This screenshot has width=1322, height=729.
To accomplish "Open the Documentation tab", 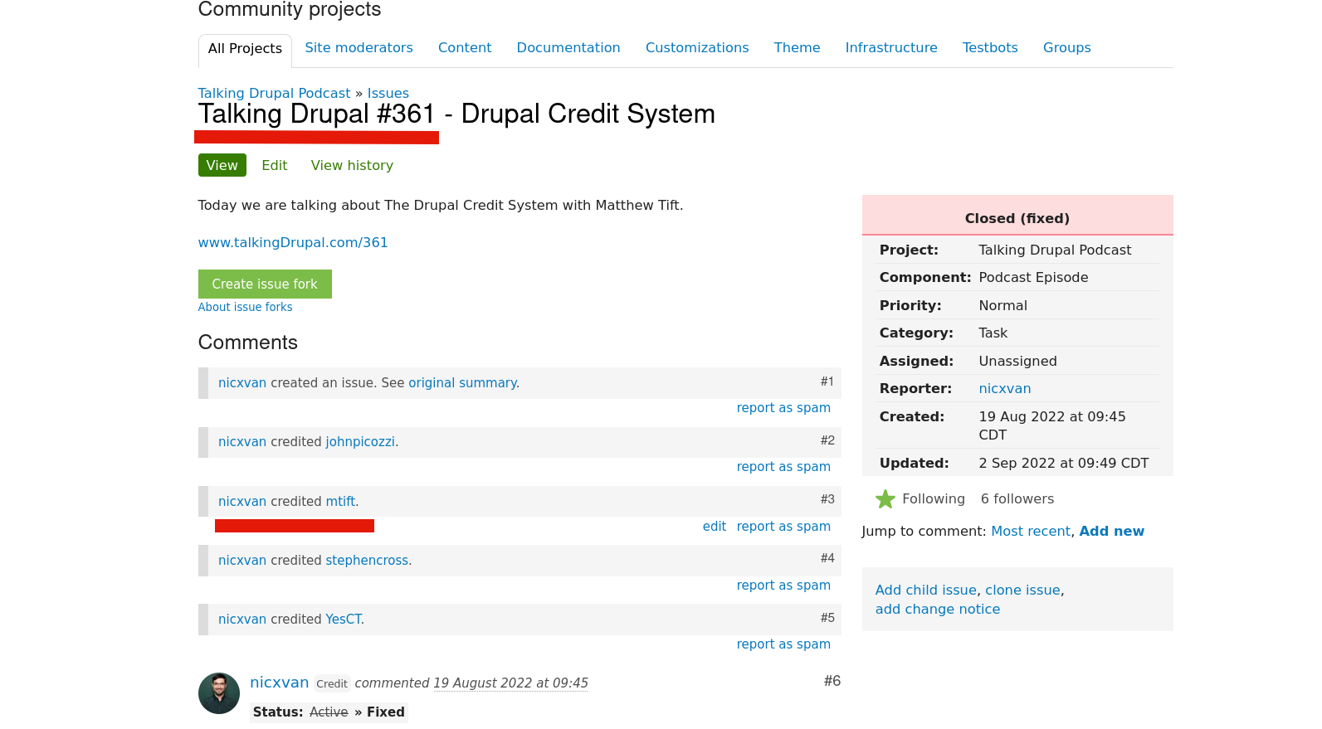I will (568, 48).
